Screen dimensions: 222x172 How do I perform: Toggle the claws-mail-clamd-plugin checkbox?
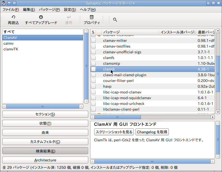click(93, 75)
